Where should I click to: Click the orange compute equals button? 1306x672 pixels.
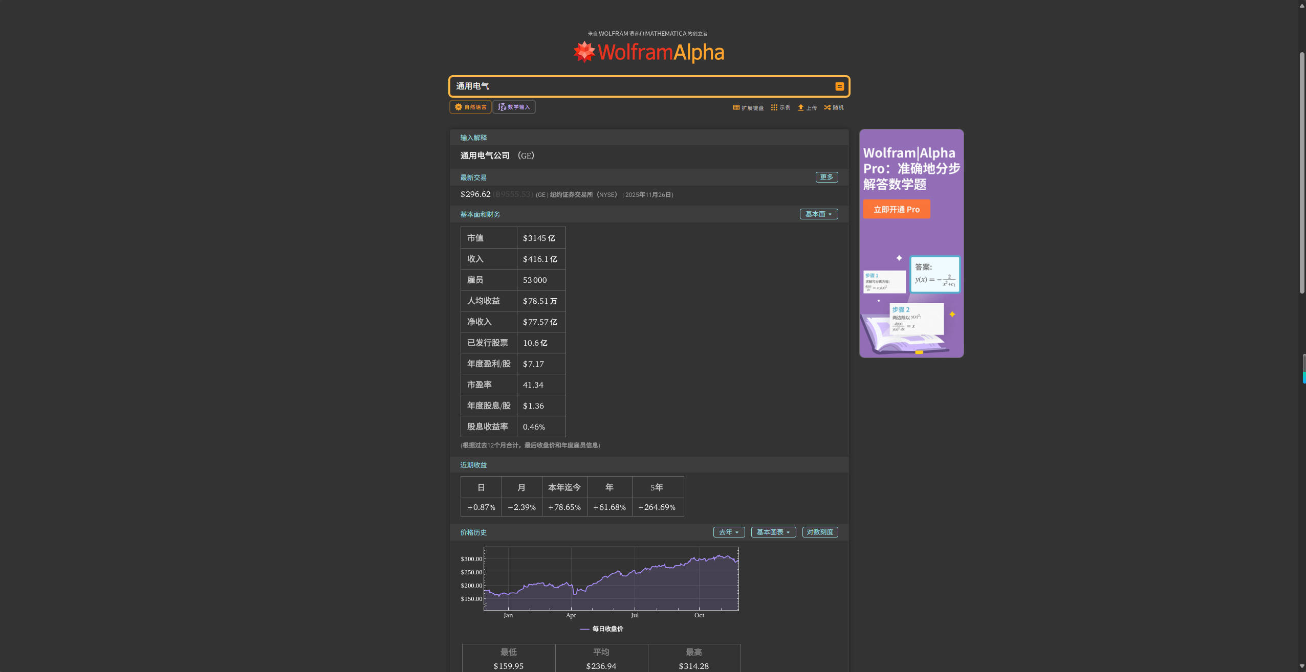pyautogui.click(x=839, y=86)
